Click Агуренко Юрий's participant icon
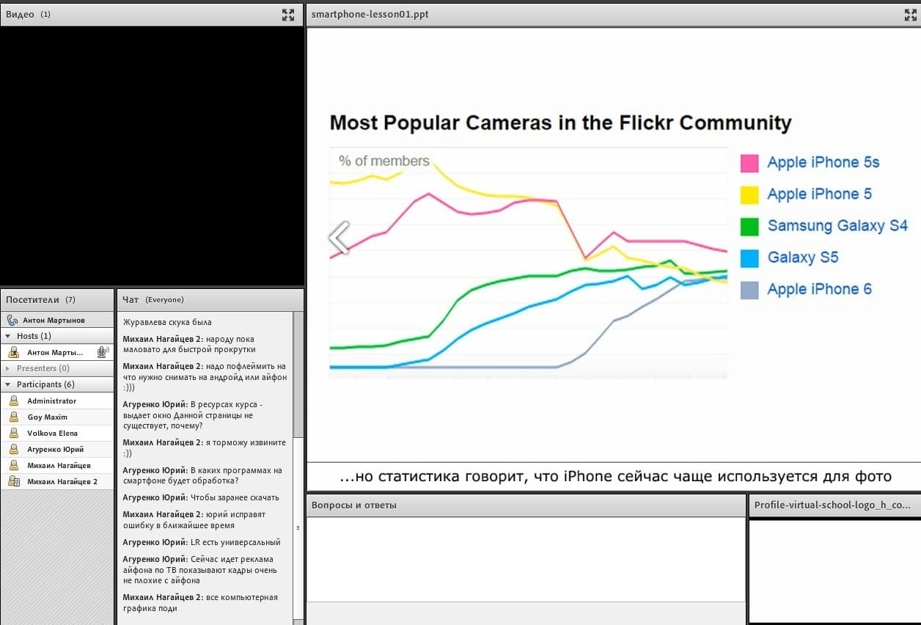This screenshot has height=625, width=921. (13, 449)
